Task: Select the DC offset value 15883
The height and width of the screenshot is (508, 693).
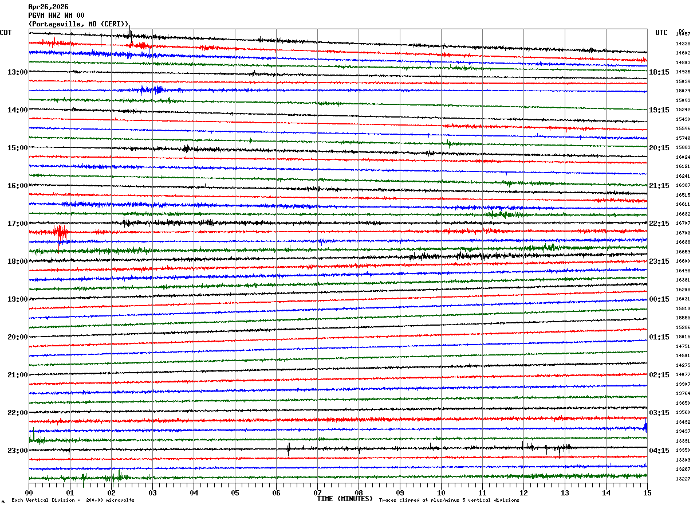Action: [x=683, y=148]
